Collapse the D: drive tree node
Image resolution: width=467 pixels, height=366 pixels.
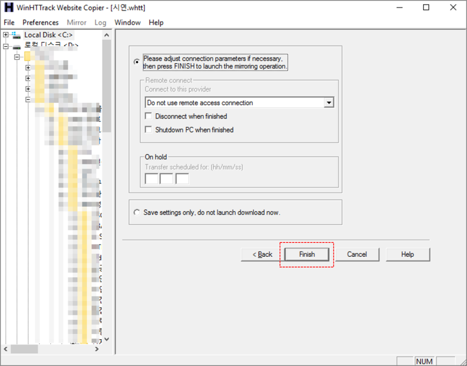(x=5, y=46)
